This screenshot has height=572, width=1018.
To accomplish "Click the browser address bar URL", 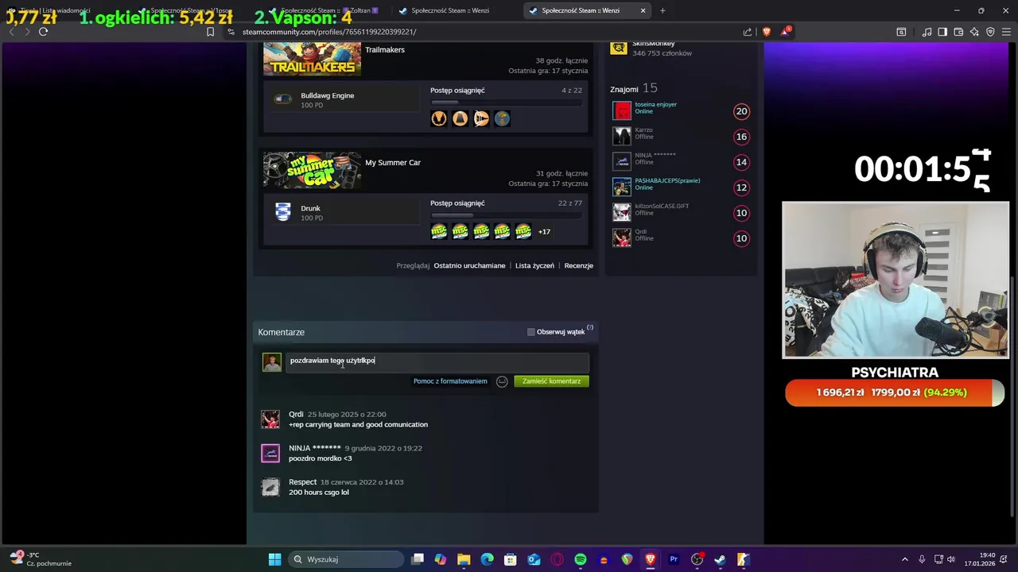I will point(329,32).
